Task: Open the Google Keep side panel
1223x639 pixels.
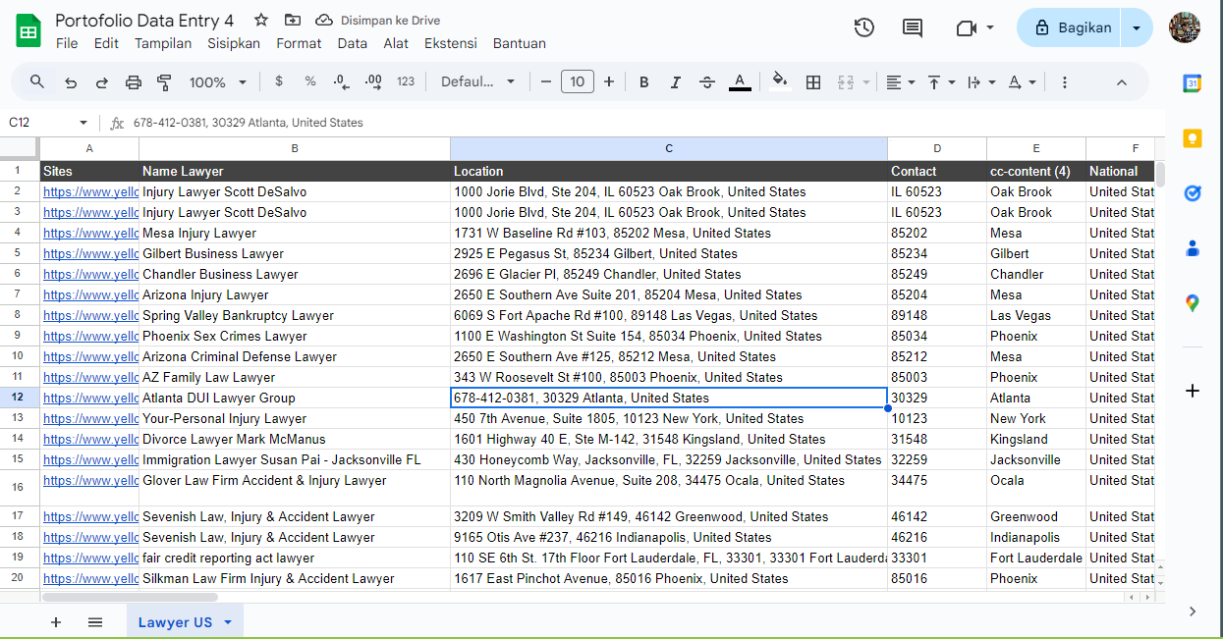Action: click(x=1193, y=138)
